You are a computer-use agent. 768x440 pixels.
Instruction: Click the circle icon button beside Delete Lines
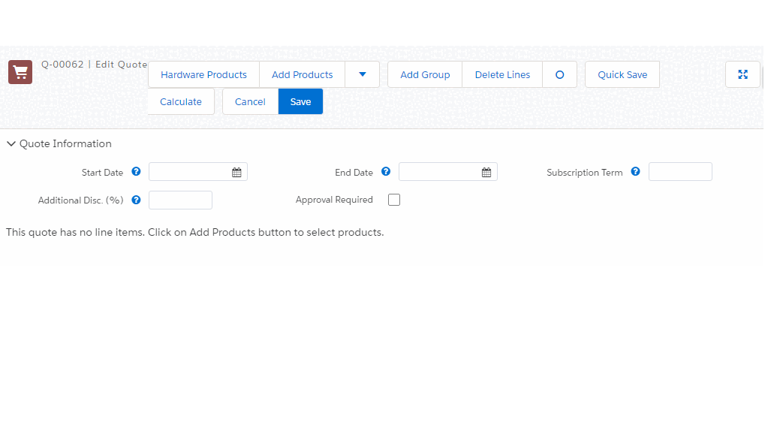559,74
